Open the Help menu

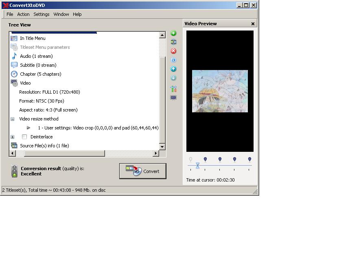point(77,14)
